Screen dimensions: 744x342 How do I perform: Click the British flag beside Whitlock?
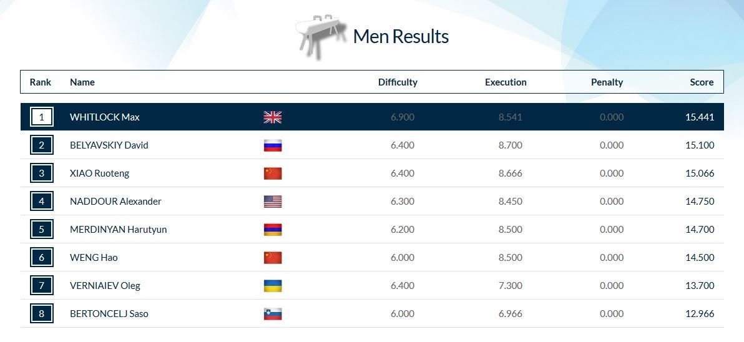tap(273, 117)
